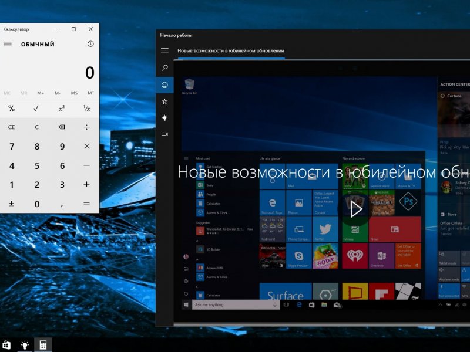
Task: Click the M- memory subtract key
Action: click(x=57, y=93)
